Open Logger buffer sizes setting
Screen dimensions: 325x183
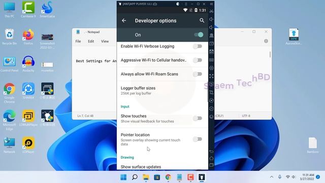pos(162,90)
